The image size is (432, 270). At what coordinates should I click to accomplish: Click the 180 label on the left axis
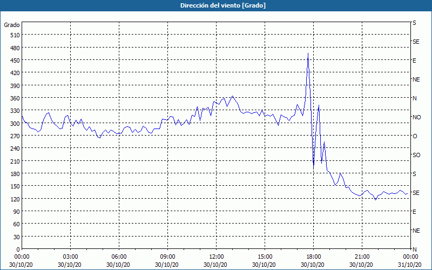click(x=15, y=174)
